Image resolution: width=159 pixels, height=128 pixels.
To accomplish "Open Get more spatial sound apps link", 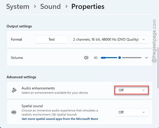I will pos(60,119).
